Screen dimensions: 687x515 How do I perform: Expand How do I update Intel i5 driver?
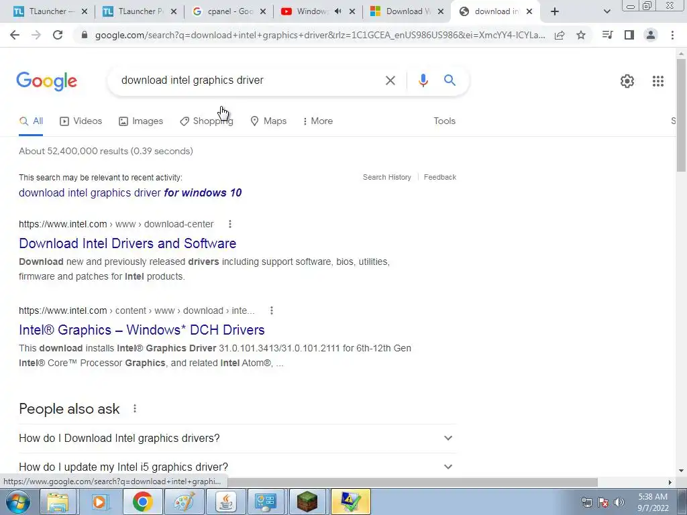tap(237, 467)
